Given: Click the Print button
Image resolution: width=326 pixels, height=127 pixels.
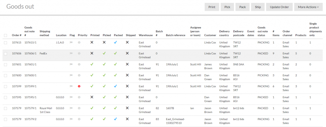Looking at the screenshot, I should coord(212,7).
